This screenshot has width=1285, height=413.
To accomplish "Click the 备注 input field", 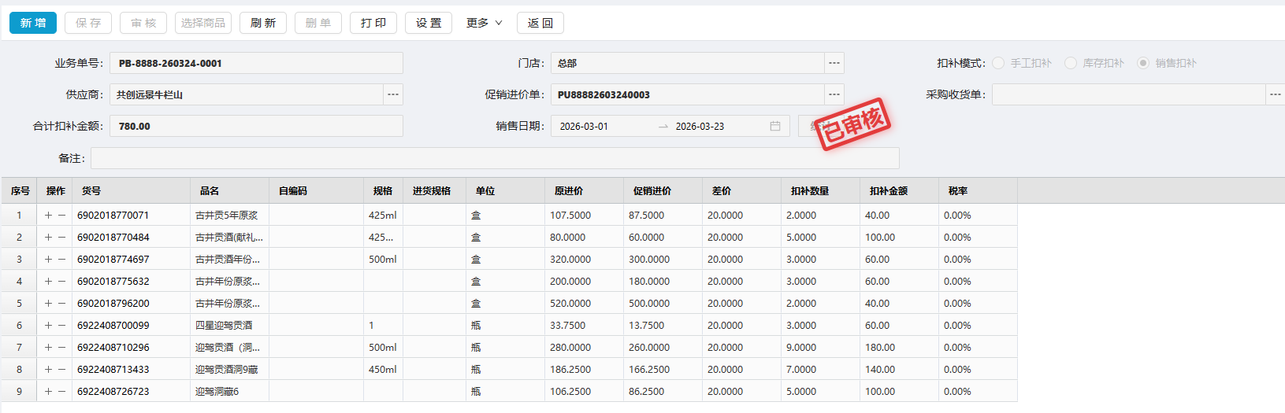I will (495, 158).
